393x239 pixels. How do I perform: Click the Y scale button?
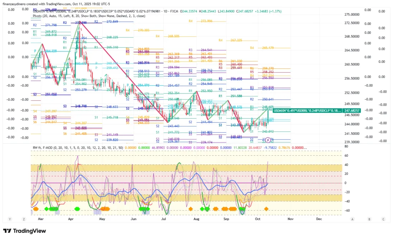(x=10, y=219)
